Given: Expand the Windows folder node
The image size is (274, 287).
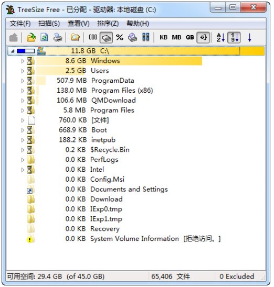Looking at the screenshot, I should (x=23, y=61).
